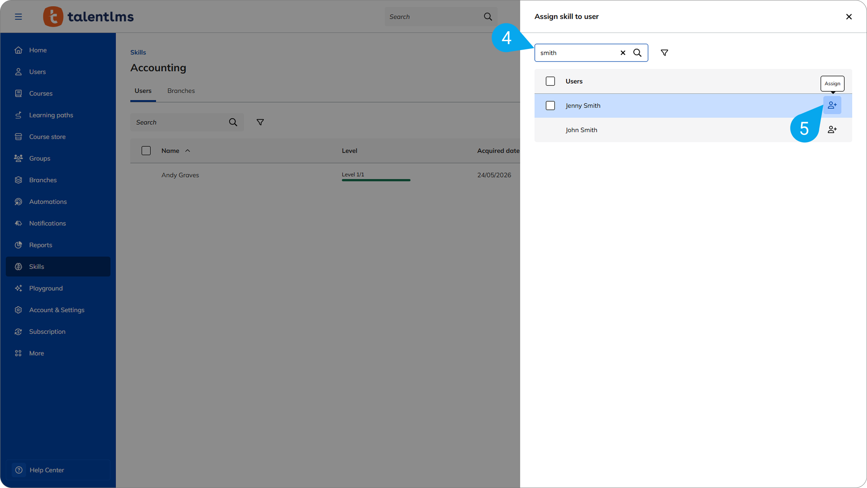Toggle the Name column header checkbox
Viewport: 867px width, 488px height.
click(146, 151)
